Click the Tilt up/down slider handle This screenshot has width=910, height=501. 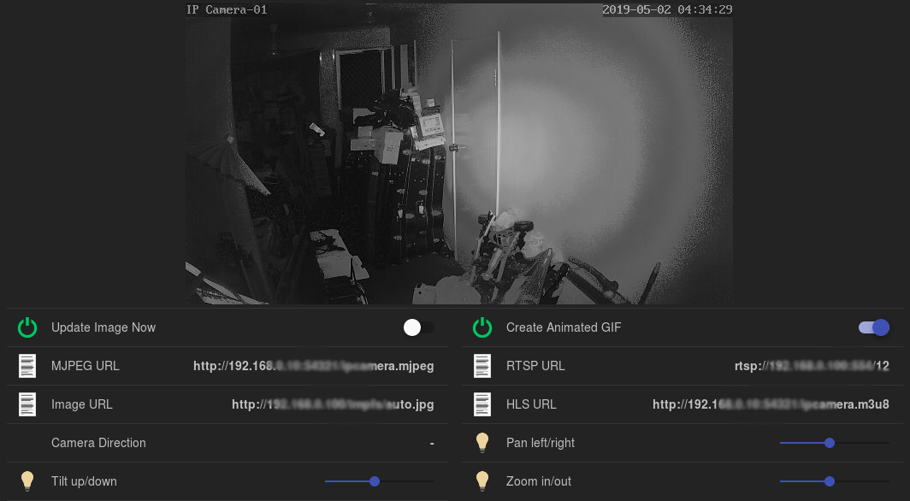point(374,481)
